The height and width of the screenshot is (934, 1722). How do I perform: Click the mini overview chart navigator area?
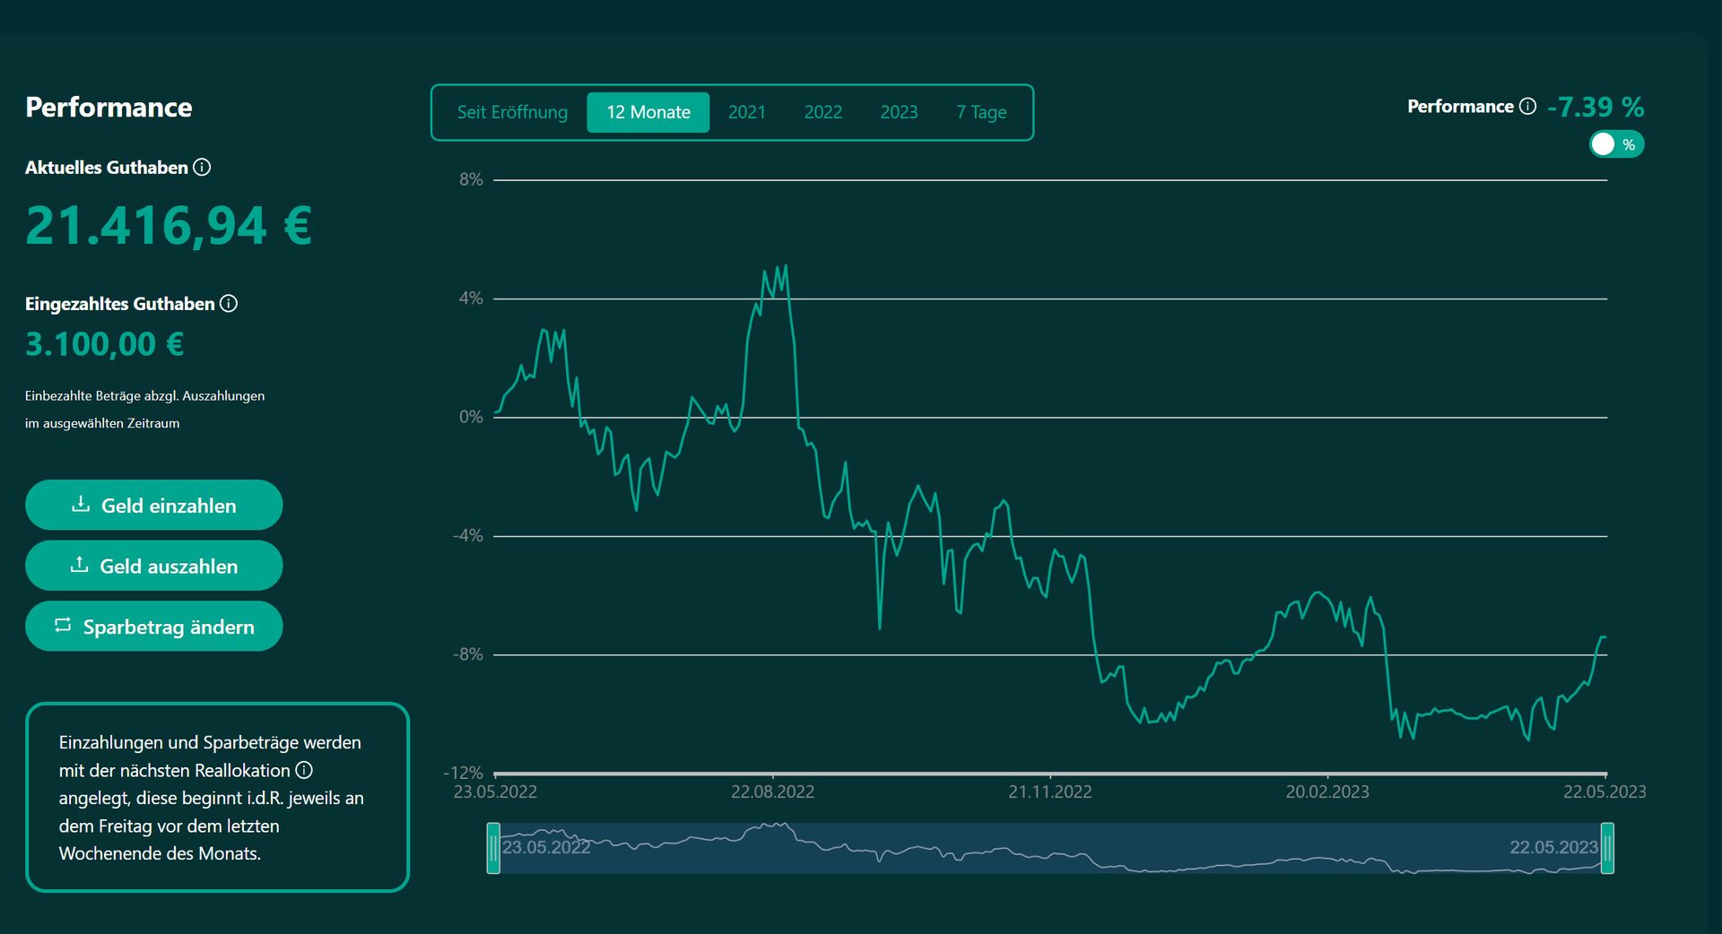coord(1049,848)
